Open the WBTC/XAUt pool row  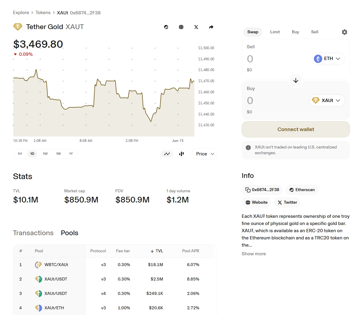(x=115, y=265)
